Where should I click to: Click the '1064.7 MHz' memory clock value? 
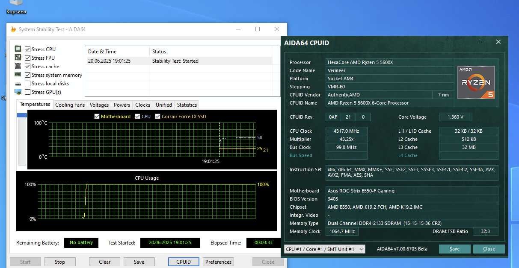pos(342,231)
